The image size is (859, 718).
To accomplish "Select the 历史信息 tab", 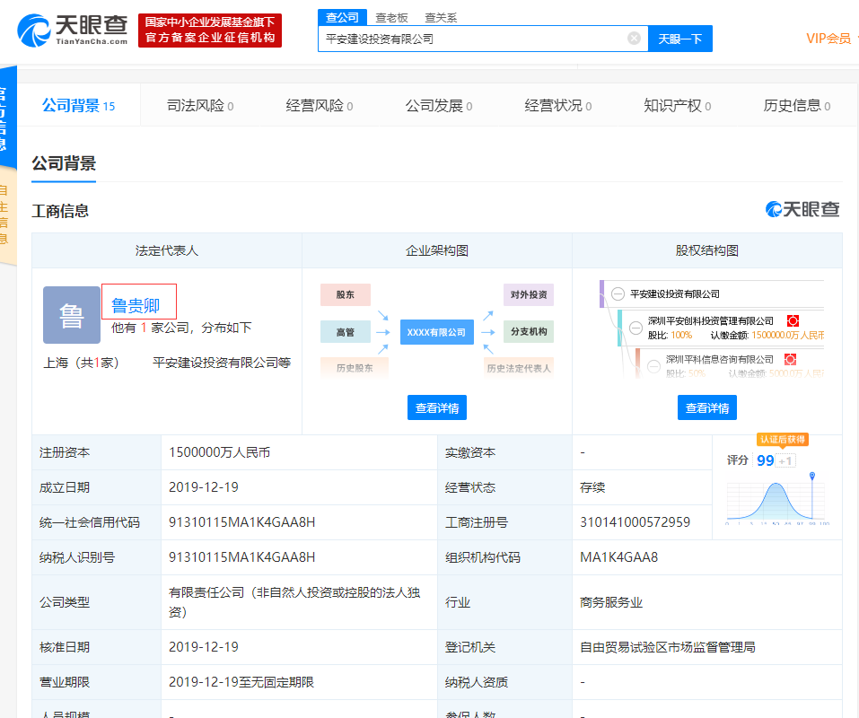I will click(x=797, y=106).
